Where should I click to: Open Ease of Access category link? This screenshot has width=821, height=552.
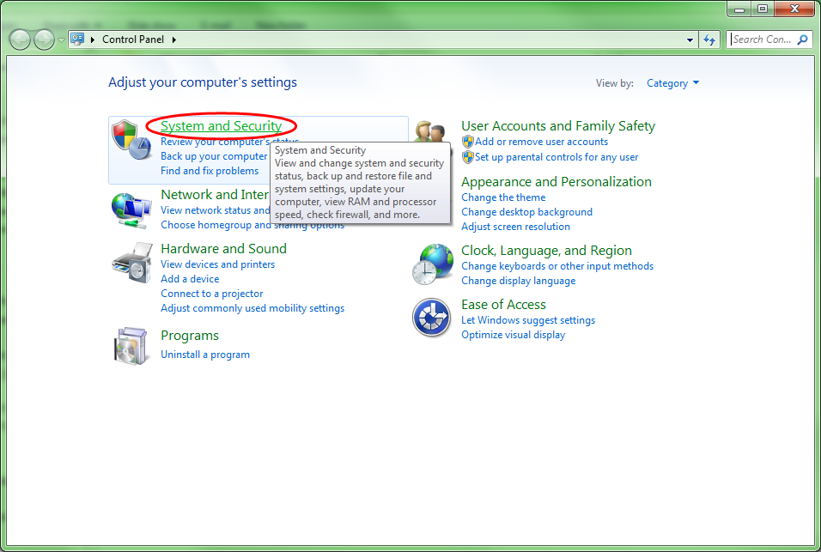(504, 305)
